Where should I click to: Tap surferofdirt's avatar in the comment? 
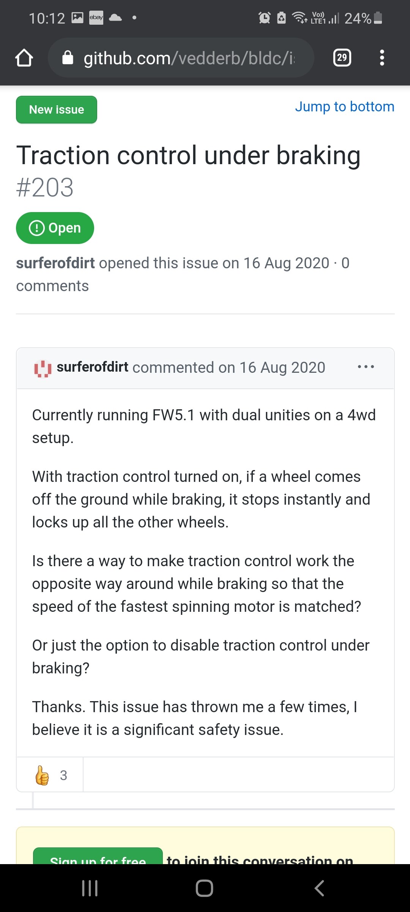[43, 368]
